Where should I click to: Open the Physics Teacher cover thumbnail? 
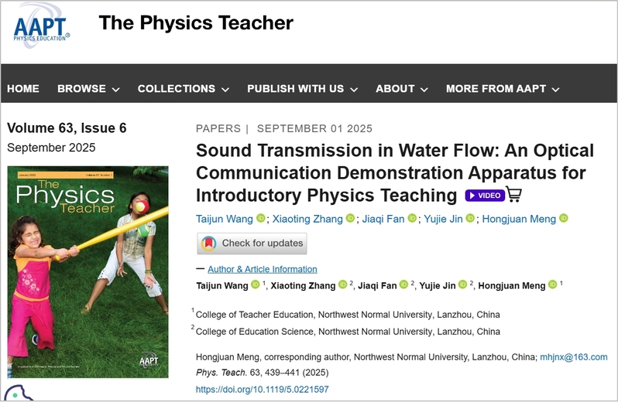point(88,273)
